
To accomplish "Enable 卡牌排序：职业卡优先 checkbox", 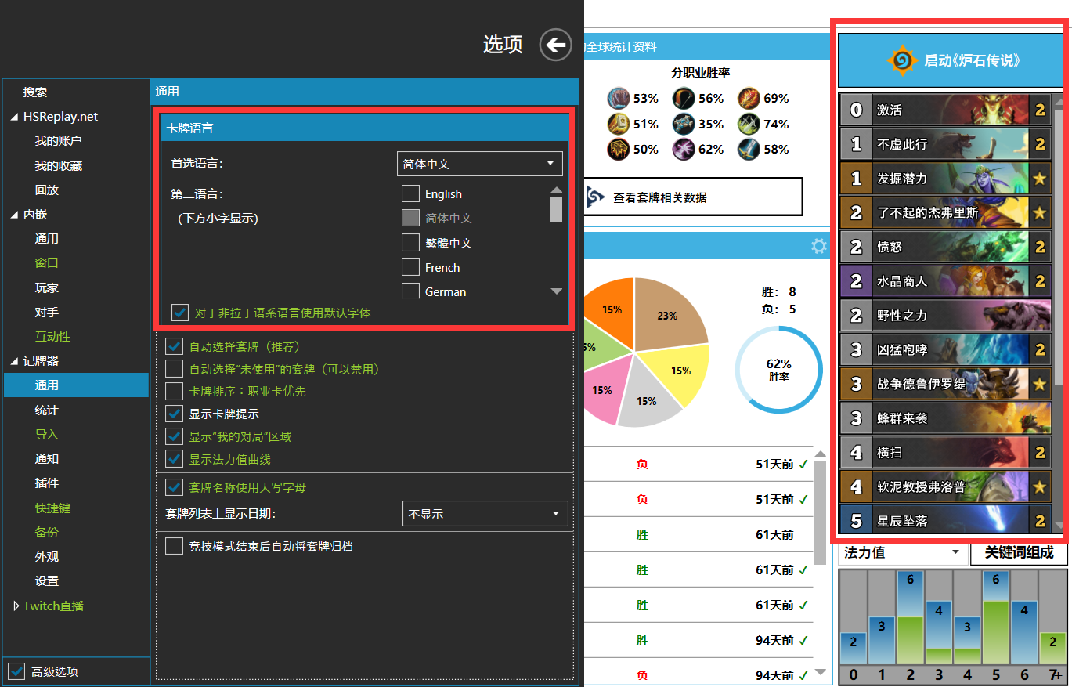I will 174,391.
